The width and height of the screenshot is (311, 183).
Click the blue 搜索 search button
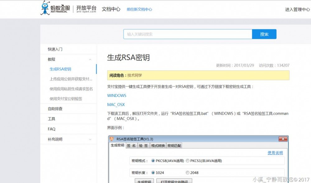[264, 34]
